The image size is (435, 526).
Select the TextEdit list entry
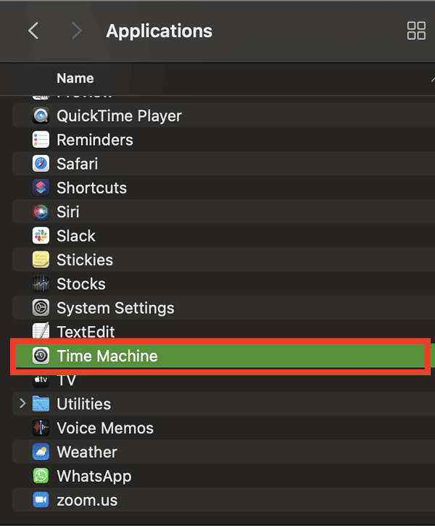(86, 332)
